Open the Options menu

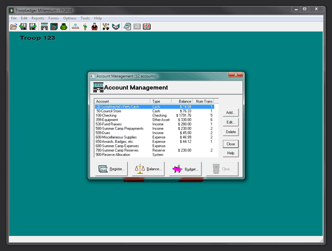point(70,18)
